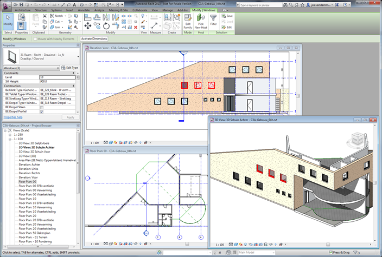This screenshot has height=257, width=382.
Task: Click the Join geometry tool
Action: 56,27
